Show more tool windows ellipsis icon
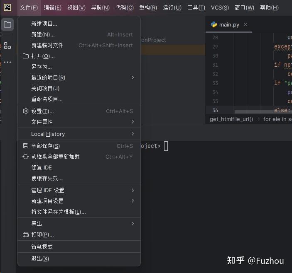This screenshot has width=292, height=273. point(7,62)
